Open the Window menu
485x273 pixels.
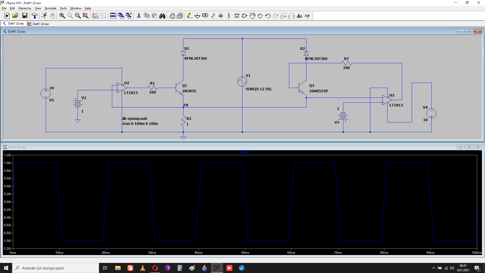76,8
